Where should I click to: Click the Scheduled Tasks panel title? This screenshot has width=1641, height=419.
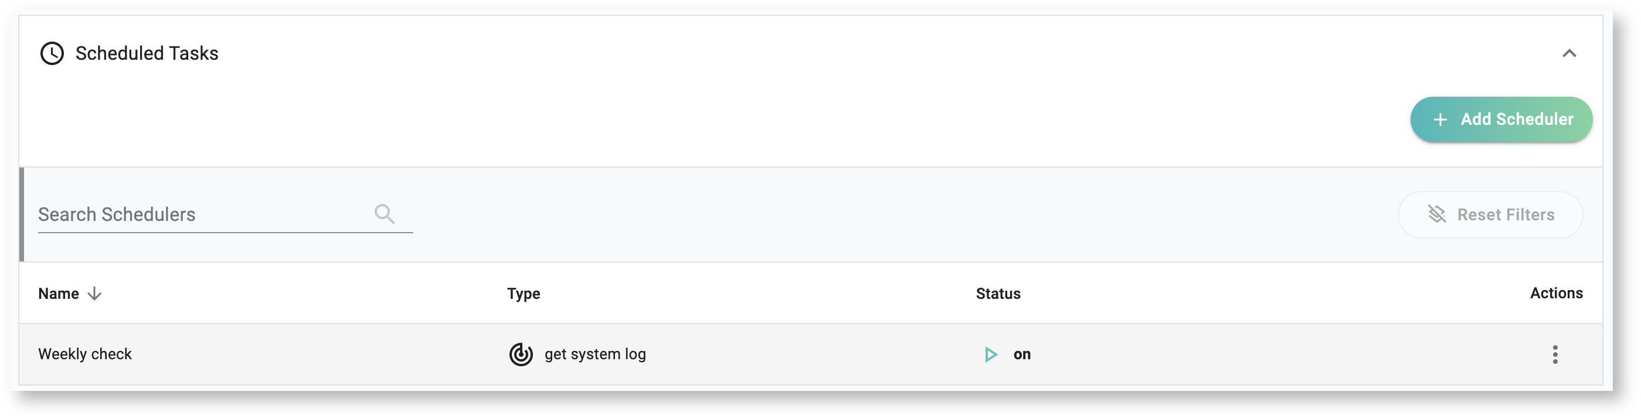click(x=147, y=53)
